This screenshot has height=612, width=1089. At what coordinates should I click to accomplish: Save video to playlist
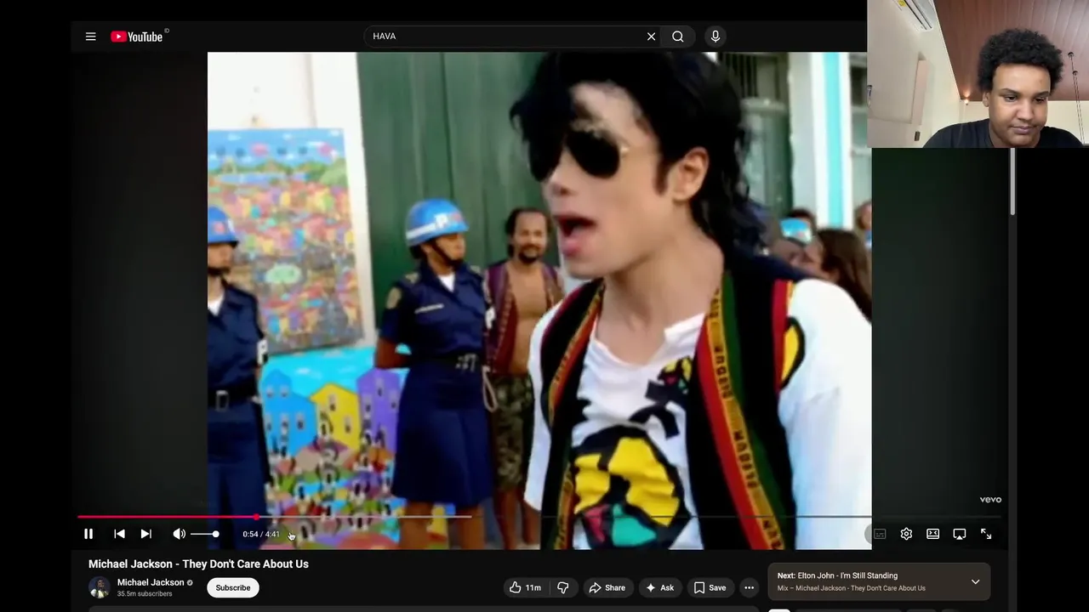click(x=710, y=587)
